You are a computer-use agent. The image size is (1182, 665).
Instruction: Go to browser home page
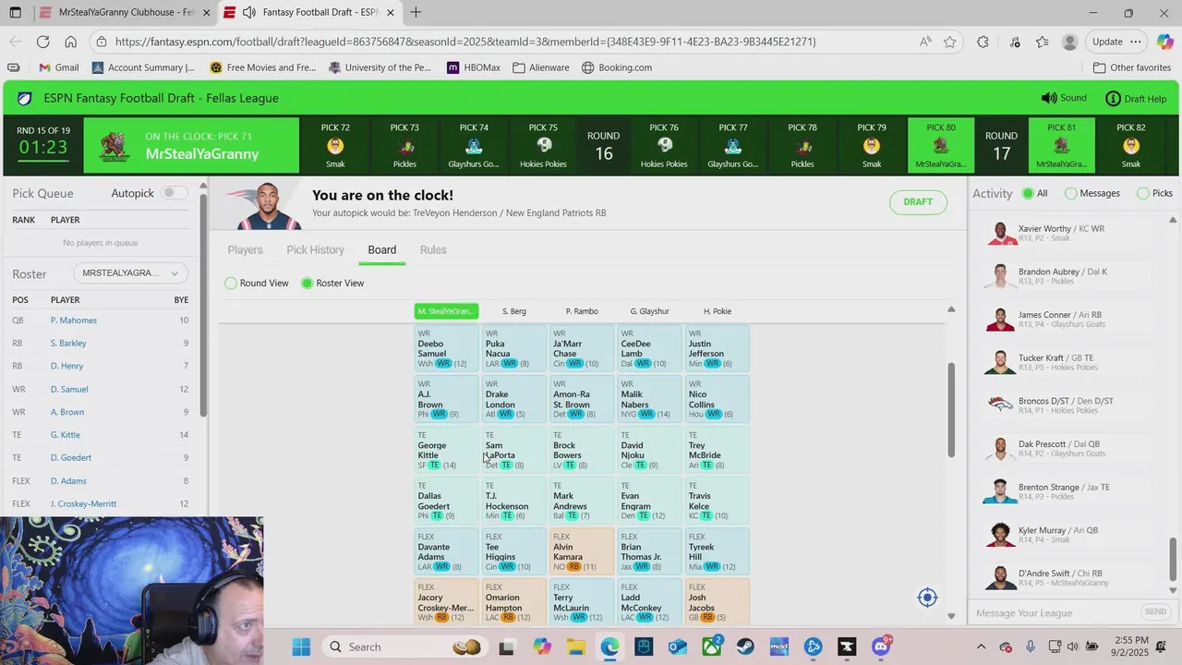pos(70,42)
